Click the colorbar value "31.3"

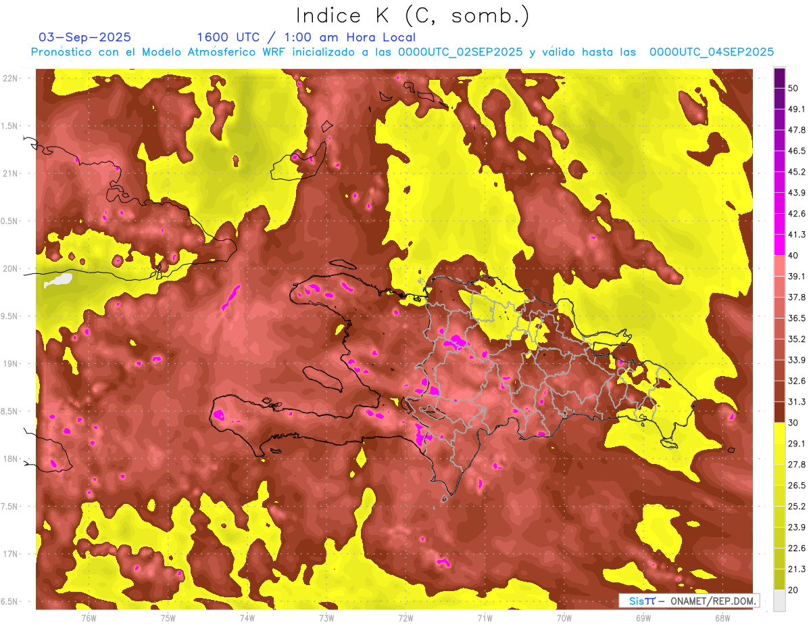[x=796, y=402]
